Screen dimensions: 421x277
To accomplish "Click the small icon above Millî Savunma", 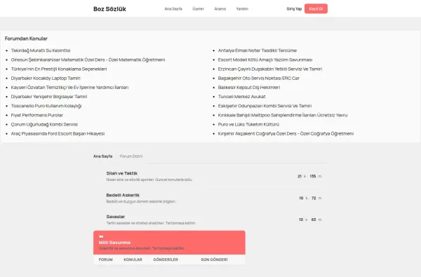I will [101, 236].
